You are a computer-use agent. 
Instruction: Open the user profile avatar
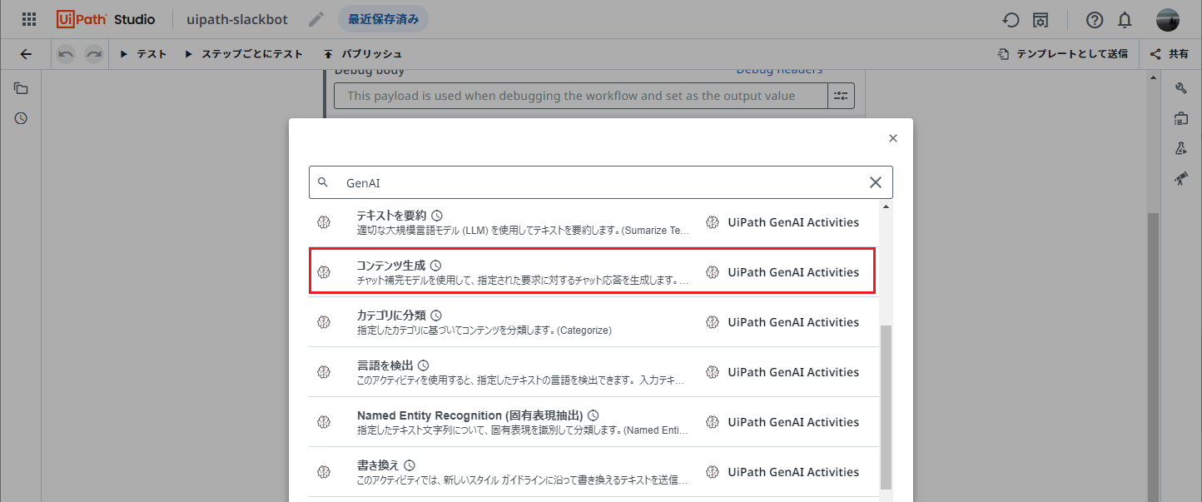pyautogui.click(x=1168, y=20)
